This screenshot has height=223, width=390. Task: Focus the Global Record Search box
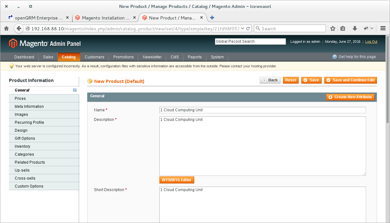(x=250, y=41)
